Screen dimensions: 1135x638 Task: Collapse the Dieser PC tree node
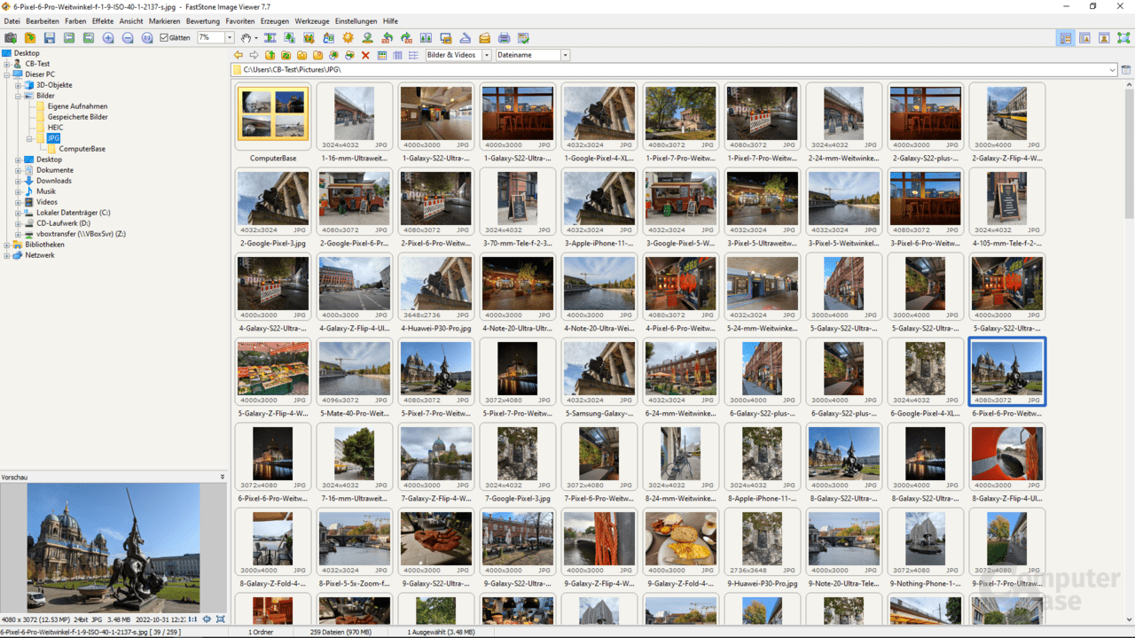point(7,74)
